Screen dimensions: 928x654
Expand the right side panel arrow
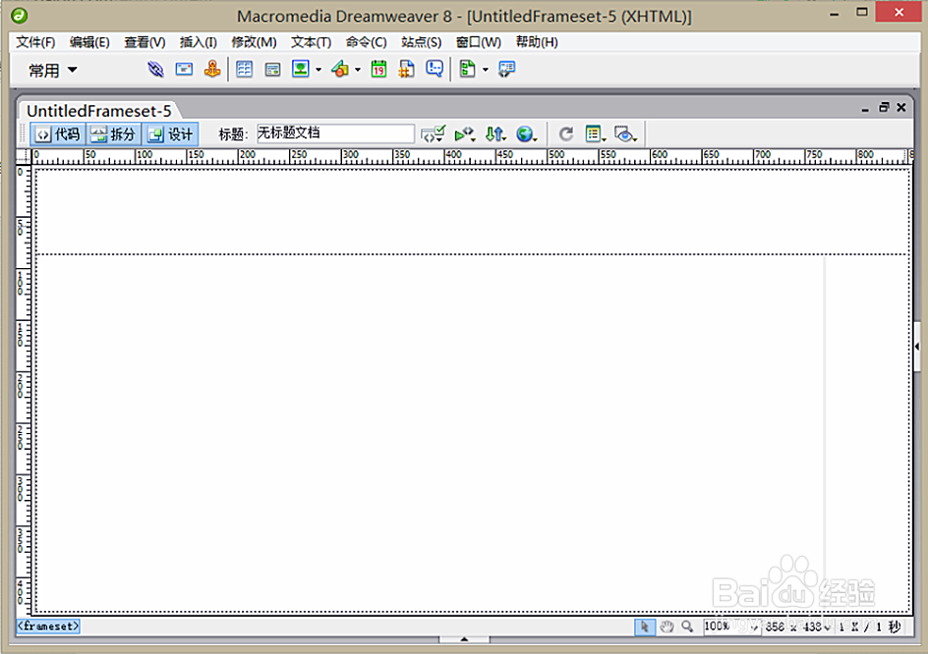[917, 347]
